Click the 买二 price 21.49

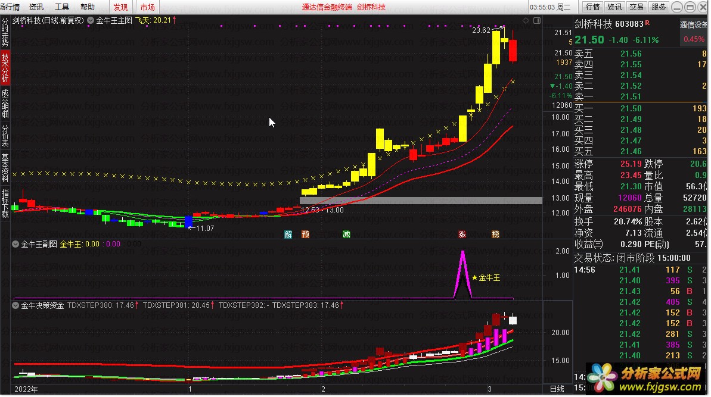pyautogui.click(x=631, y=119)
